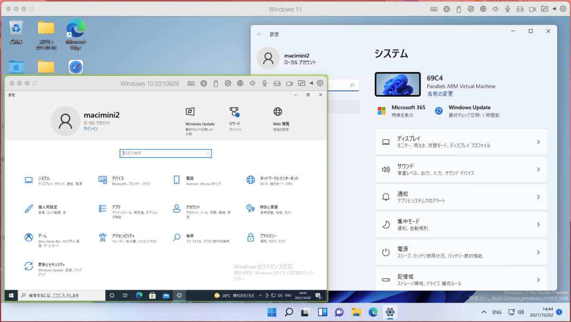The width and height of the screenshot is (571, 322).
Task: Open File Explorer in Windows 11 taskbar
Action: click(356, 312)
